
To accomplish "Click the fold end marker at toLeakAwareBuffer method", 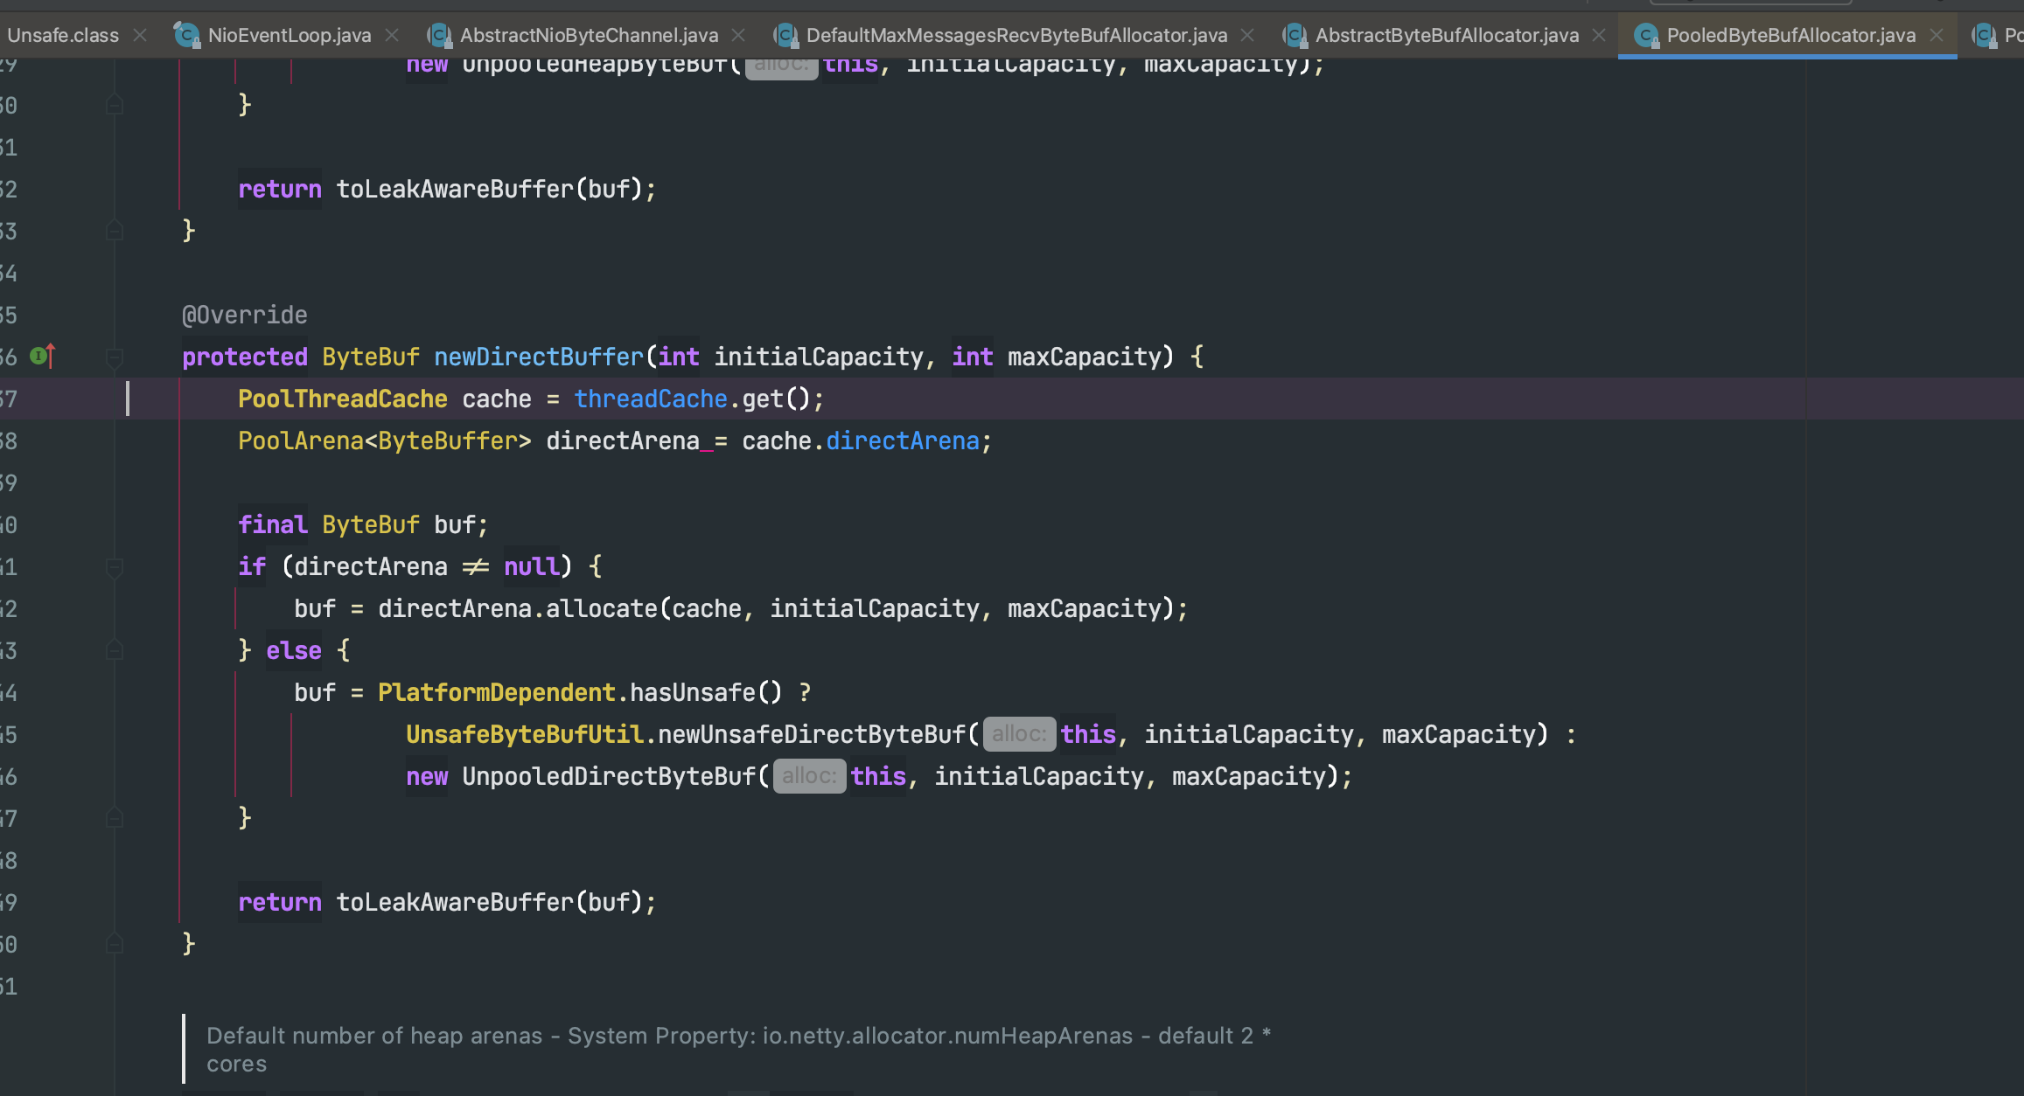I will [115, 231].
